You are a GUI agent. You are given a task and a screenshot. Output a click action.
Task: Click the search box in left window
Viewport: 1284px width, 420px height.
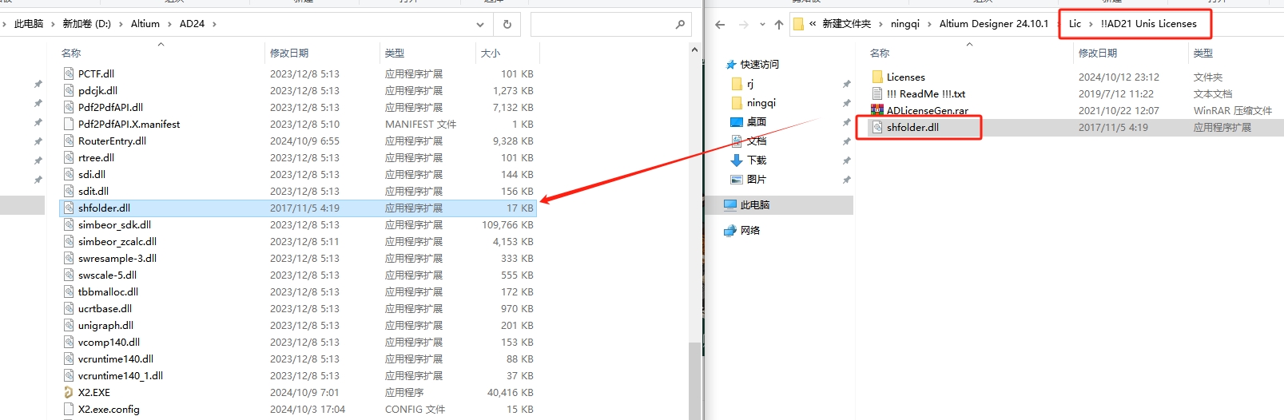pyautogui.click(x=599, y=24)
